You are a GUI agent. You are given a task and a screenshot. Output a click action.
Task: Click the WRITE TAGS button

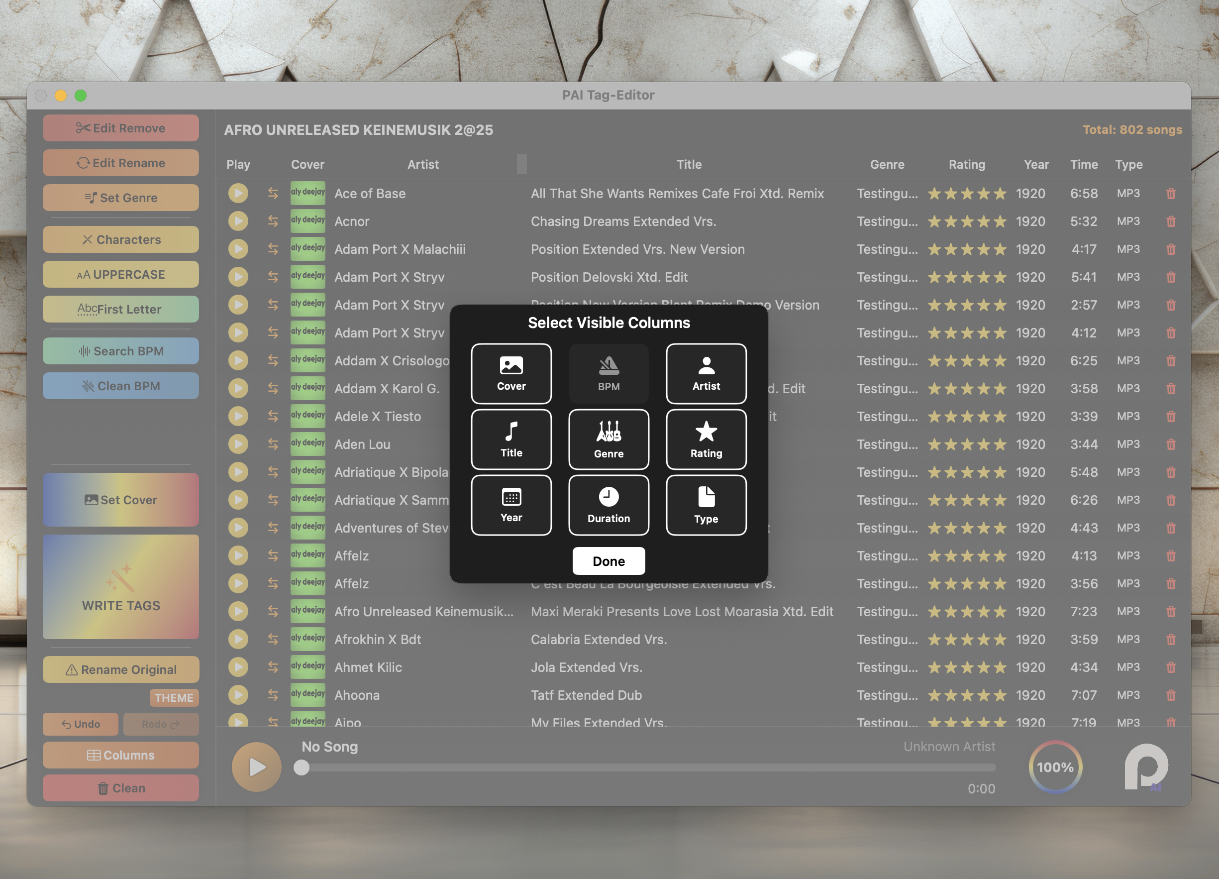click(121, 587)
